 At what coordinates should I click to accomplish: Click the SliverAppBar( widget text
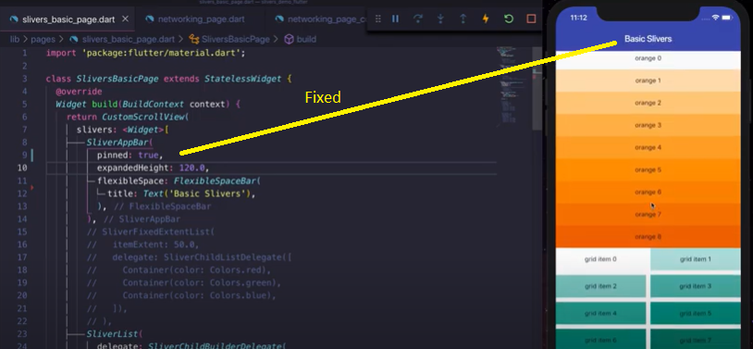[x=119, y=143]
